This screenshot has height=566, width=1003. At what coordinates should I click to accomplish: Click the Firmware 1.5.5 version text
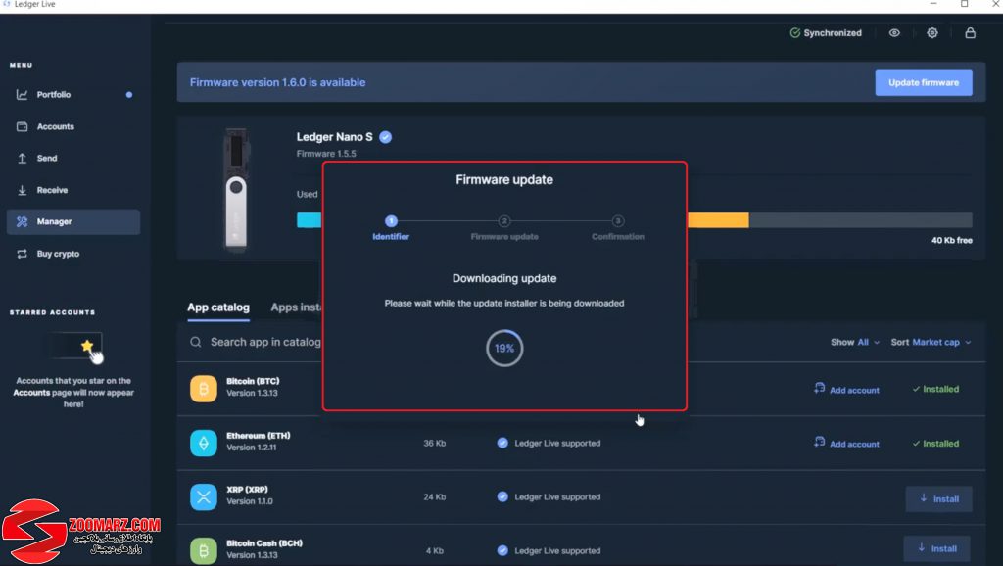click(x=326, y=154)
